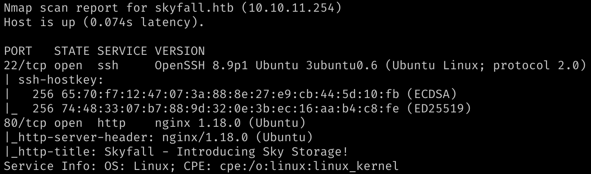Click the OpenSSH 8.9p1 version text

201,65
